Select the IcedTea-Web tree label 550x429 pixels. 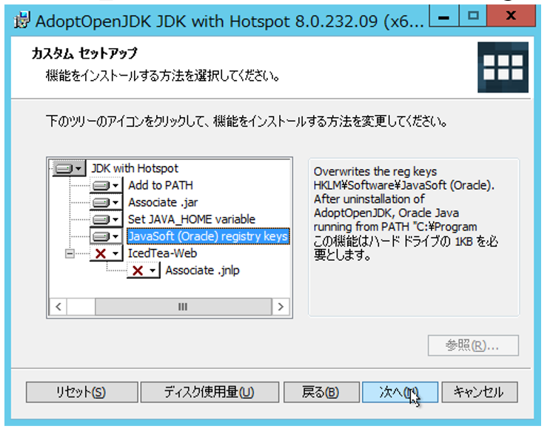[162, 253]
